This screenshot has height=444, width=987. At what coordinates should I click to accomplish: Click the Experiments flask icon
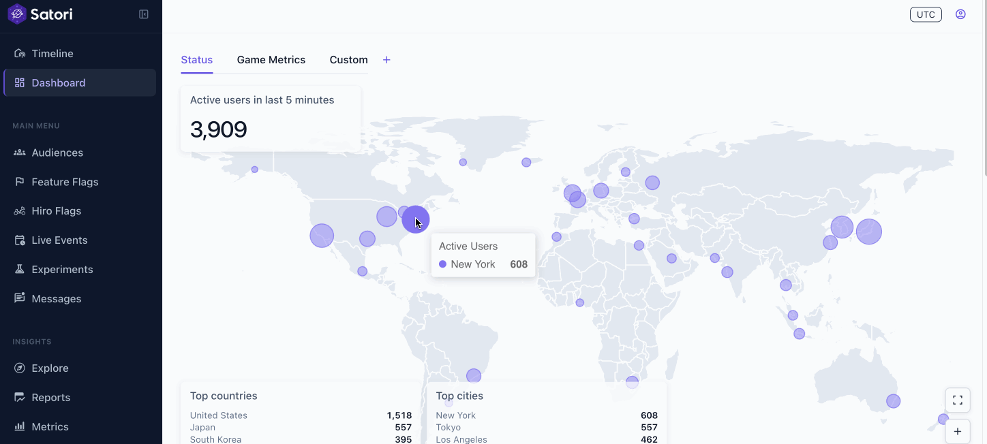(x=20, y=270)
